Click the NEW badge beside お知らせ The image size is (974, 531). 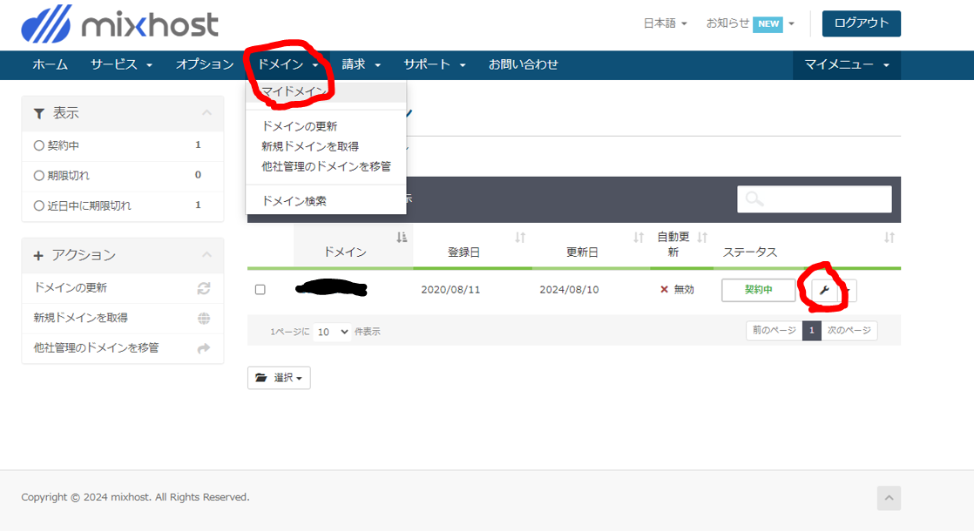(x=768, y=24)
